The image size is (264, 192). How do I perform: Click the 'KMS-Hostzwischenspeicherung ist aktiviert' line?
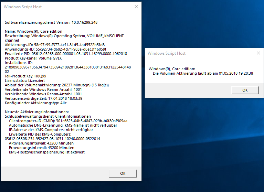click(x=47, y=152)
